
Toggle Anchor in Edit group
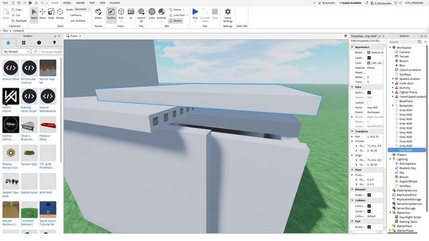[176, 21]
